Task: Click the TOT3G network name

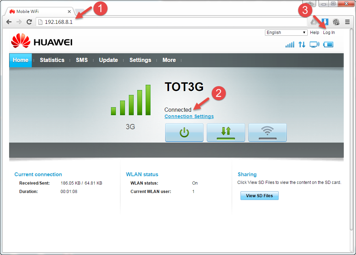Action: point(184,87)
